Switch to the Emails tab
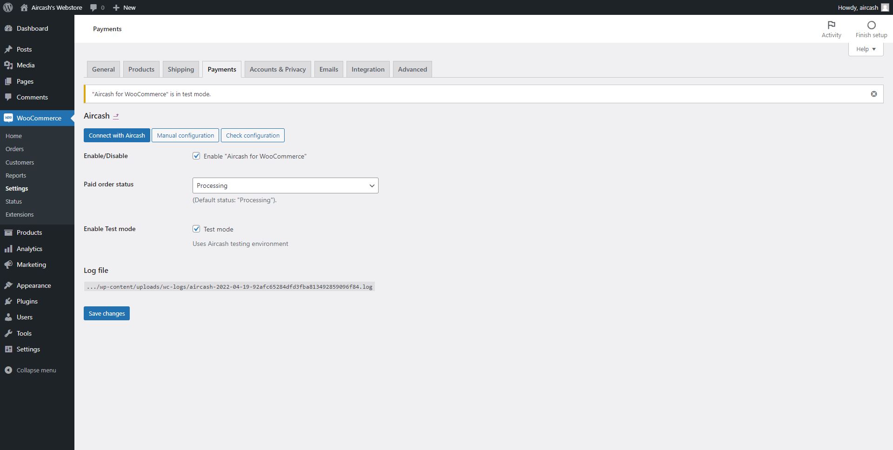Screen dimensions: 893x450 coord(329,69)
